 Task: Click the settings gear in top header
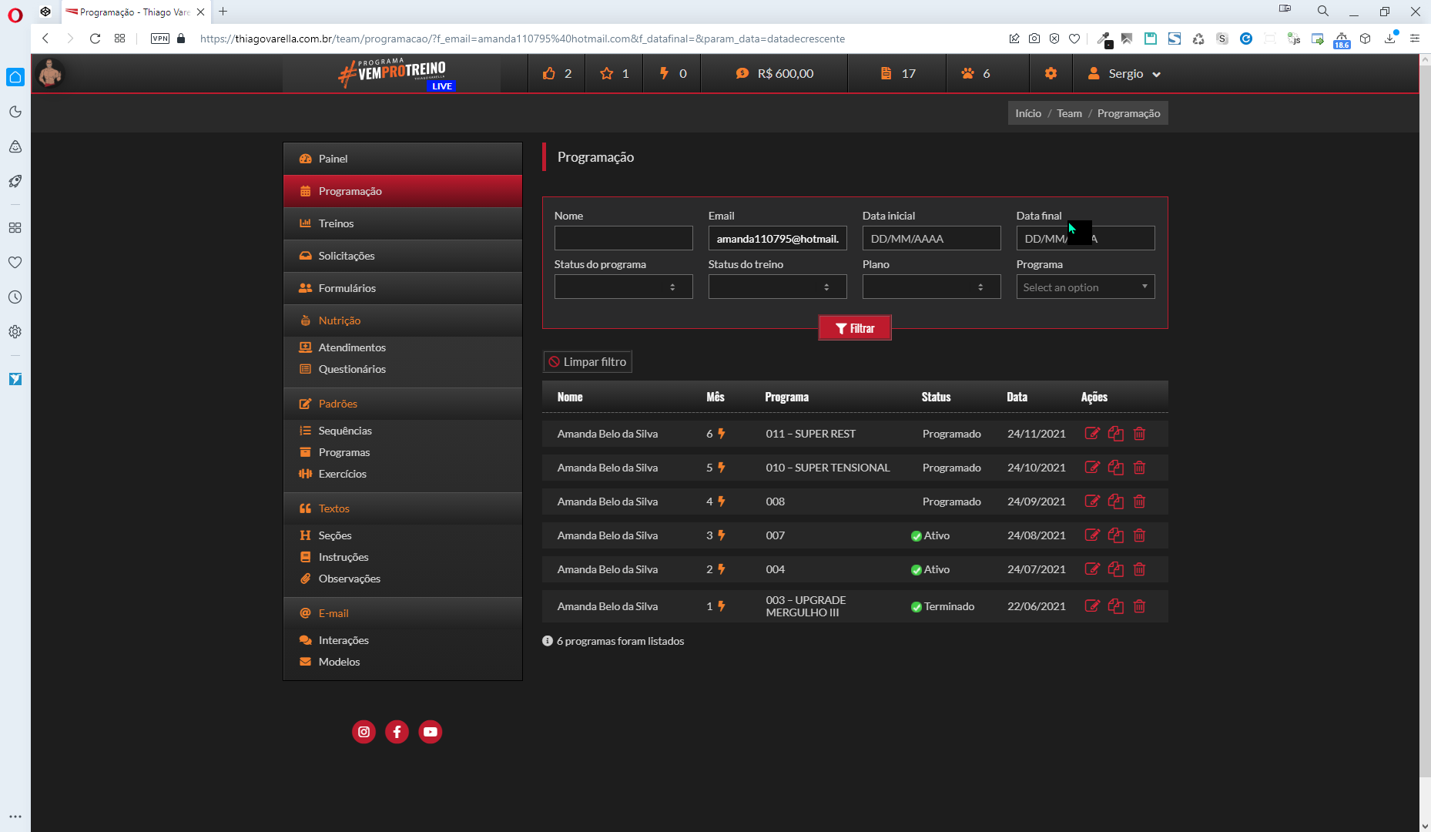[x=1051, y=73]
